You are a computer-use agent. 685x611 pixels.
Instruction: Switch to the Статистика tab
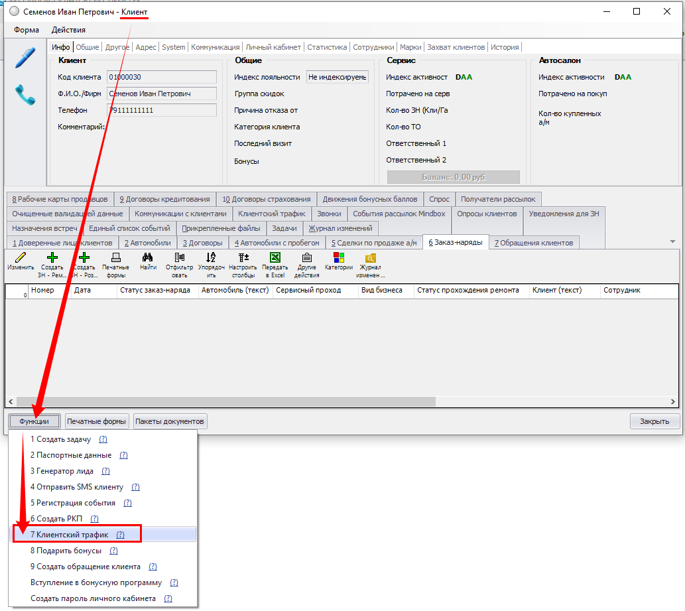(327, 47)
